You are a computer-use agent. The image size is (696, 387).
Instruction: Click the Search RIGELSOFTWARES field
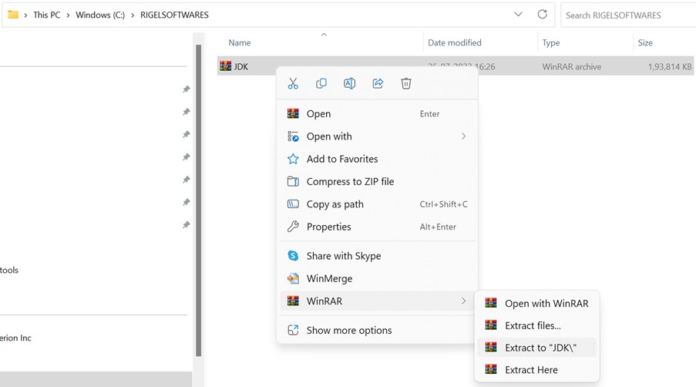pos(626,15)
